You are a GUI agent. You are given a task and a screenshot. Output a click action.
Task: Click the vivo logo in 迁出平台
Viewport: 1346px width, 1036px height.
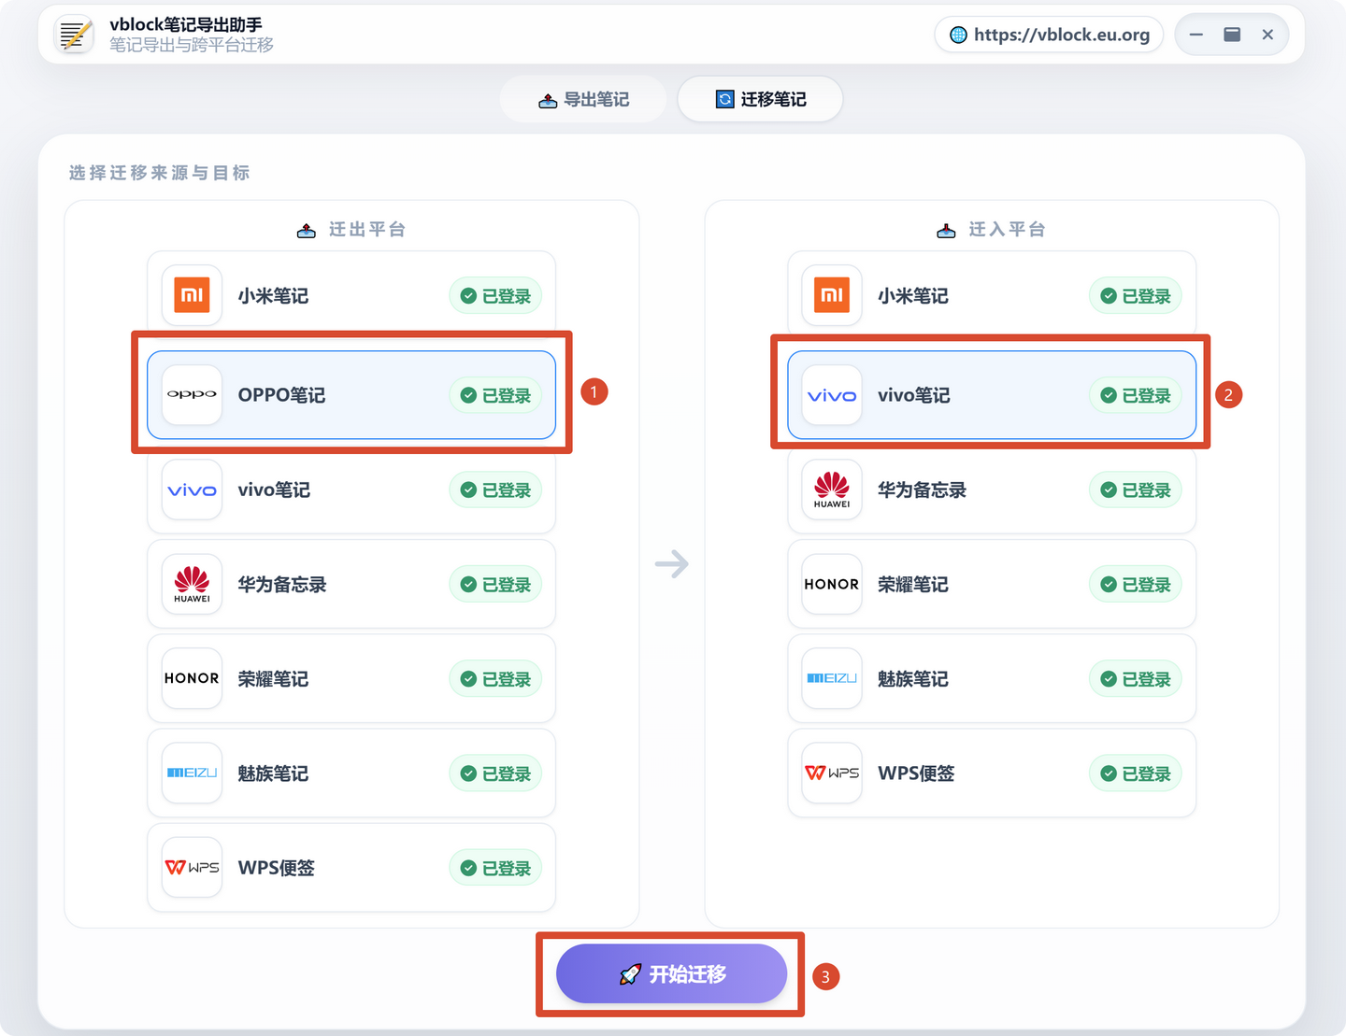pos(192,490)
